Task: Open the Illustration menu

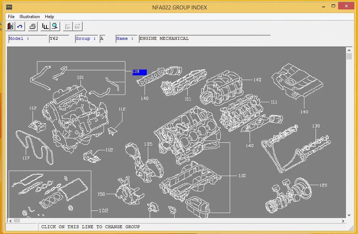Action: 30,16
